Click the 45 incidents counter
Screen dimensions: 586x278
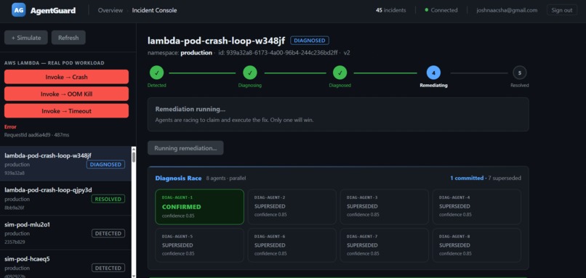[390, 10]
